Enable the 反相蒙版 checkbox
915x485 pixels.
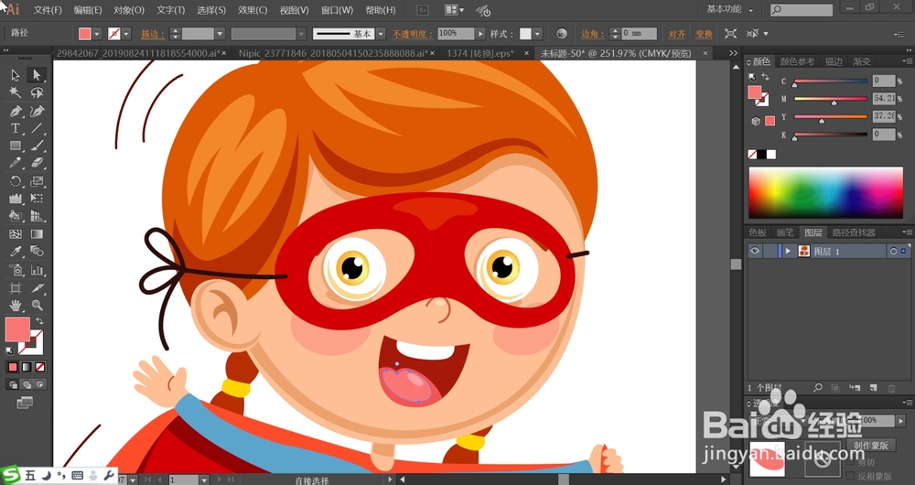851,476
